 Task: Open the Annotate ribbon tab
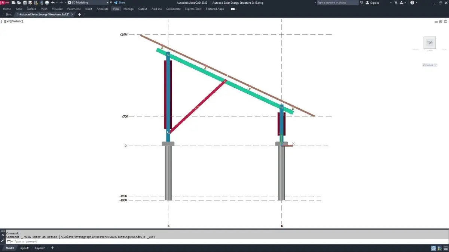click(x=103, y=9)
